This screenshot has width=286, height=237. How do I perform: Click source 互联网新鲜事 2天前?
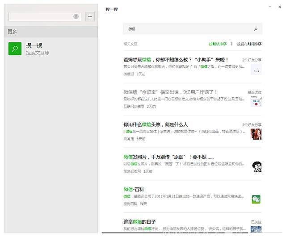[139, 106]
